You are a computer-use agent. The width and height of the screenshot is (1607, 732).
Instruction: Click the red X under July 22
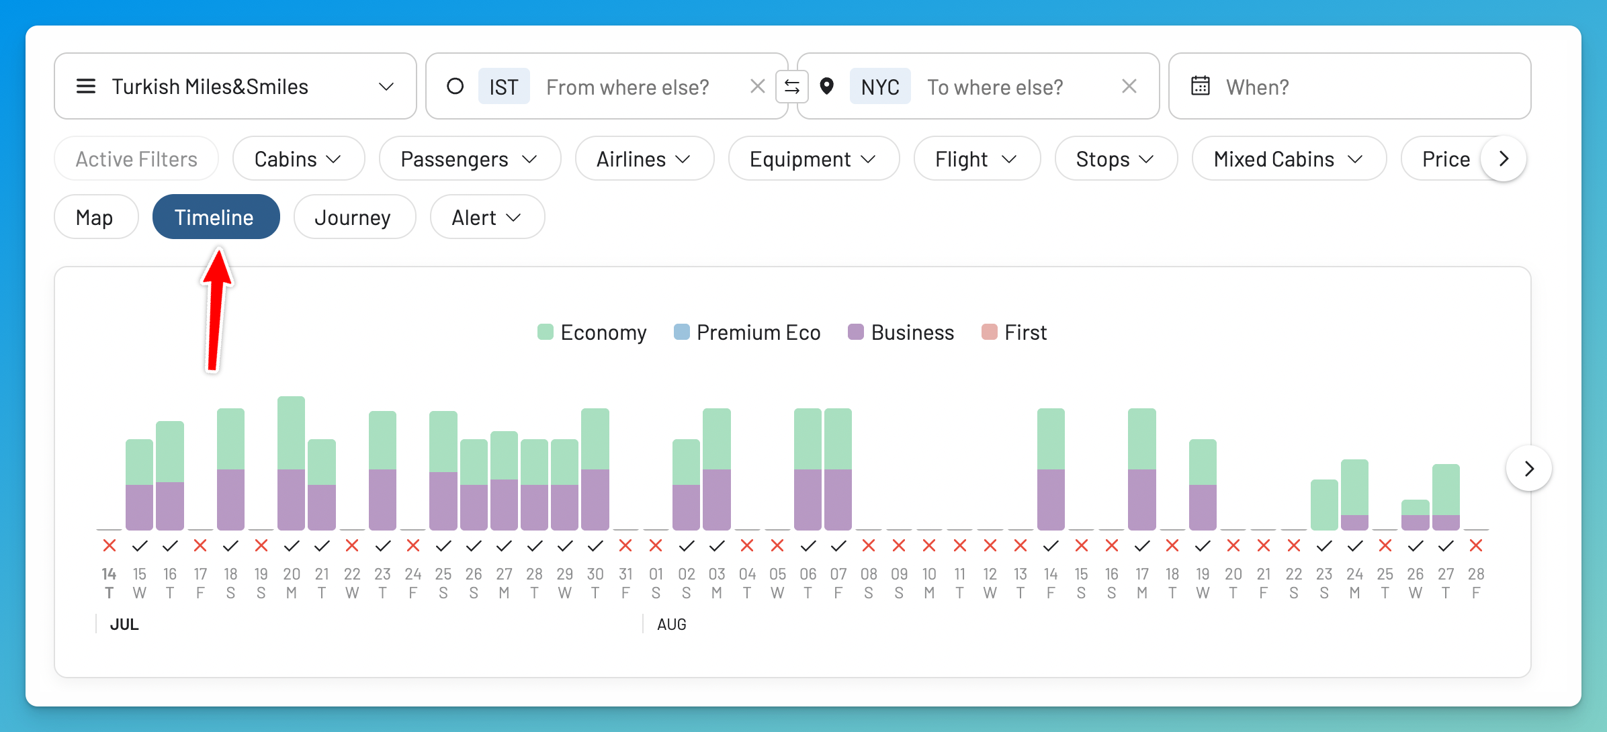point(352,546)
